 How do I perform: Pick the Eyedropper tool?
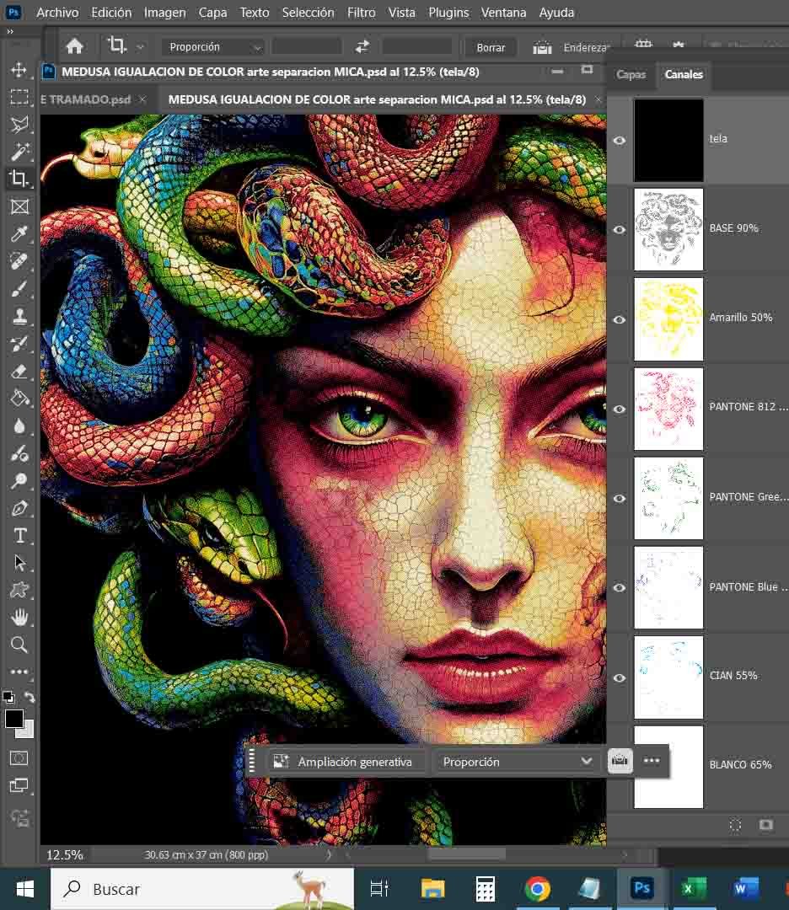19,234
